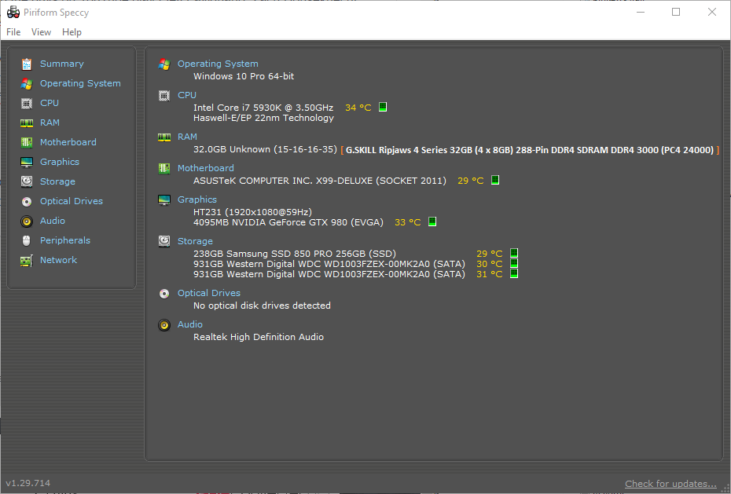Image resolution: width=731 pixels, height=494 pixels.
Task: Click the green indicator beside 31 °C drive temperature
Action: (x=514, y=273)
